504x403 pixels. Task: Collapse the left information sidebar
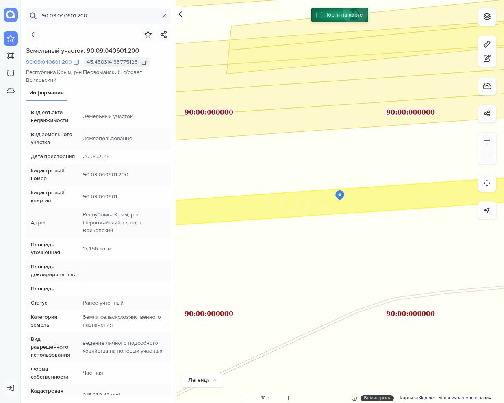(x=180, y=14)
